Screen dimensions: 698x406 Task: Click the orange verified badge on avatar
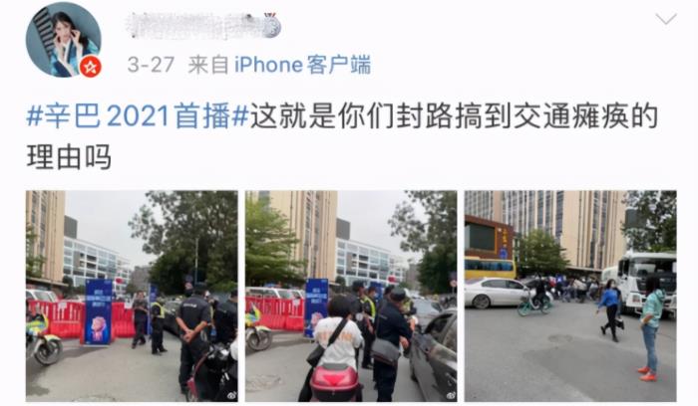pos(91,67)
